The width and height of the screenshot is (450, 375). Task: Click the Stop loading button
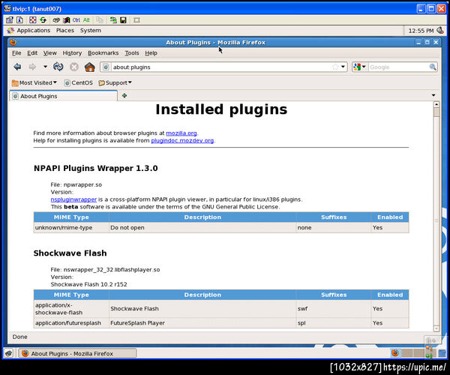[x=74, y=67]
